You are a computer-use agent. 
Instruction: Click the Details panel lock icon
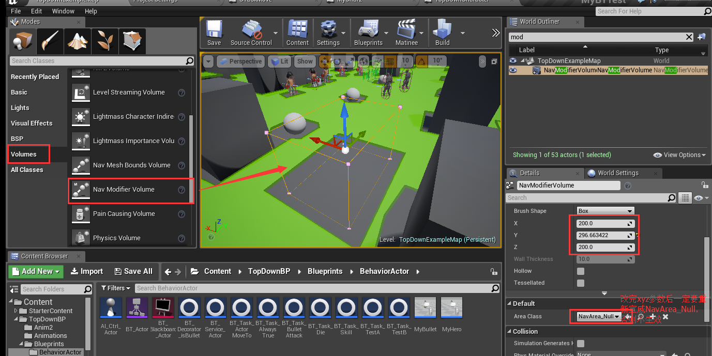tap(704, 185)
